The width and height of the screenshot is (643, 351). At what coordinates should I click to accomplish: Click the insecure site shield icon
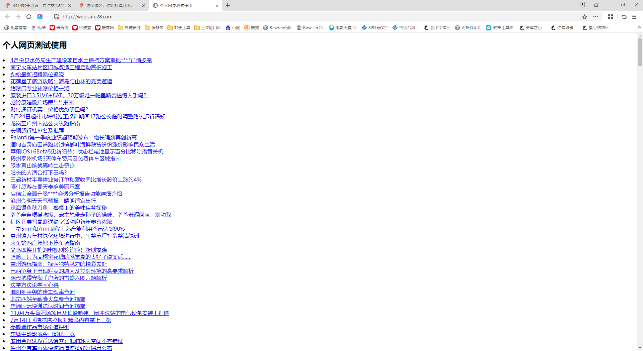tap(56, 17)
